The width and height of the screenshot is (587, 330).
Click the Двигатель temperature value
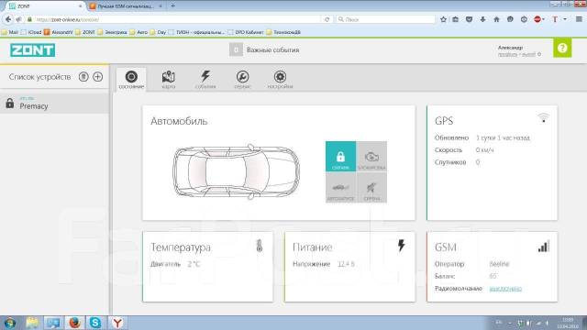point(194,264)
